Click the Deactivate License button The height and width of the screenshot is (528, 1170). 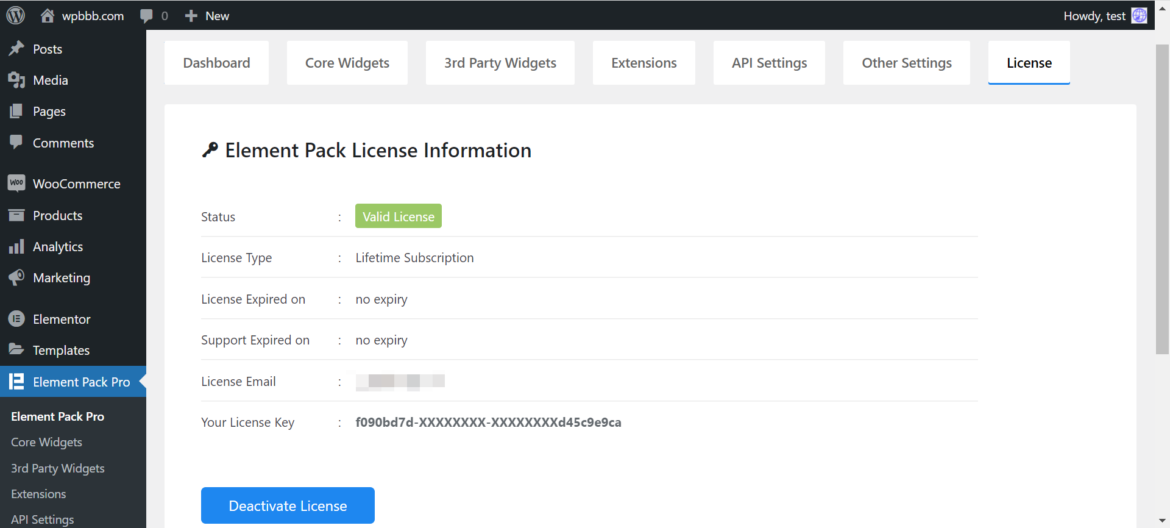coord(288,505)
